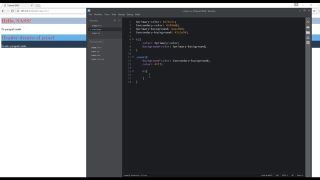Open the Modifica menu
This screenshot has height=180, width=320.
pyautogui.click(x=98, y=14)
